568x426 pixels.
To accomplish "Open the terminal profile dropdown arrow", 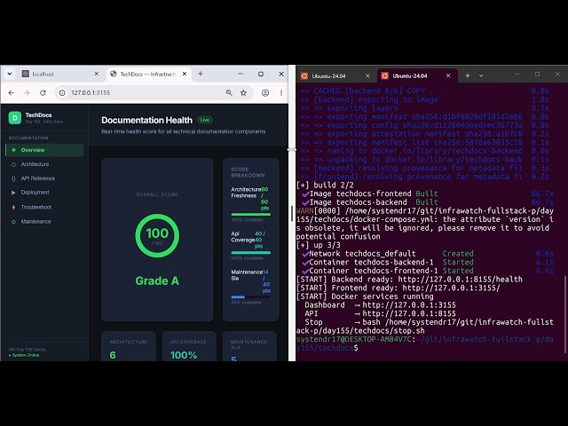I will 481,75.
